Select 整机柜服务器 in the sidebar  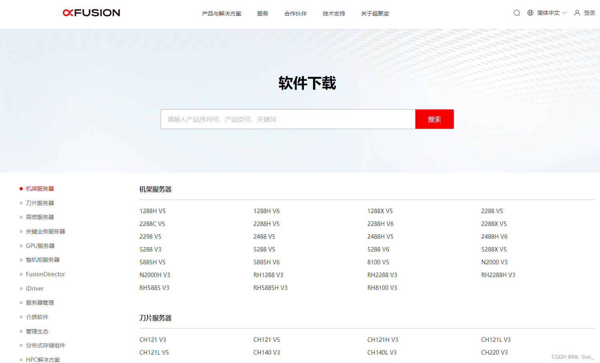(x=43, y=260)
